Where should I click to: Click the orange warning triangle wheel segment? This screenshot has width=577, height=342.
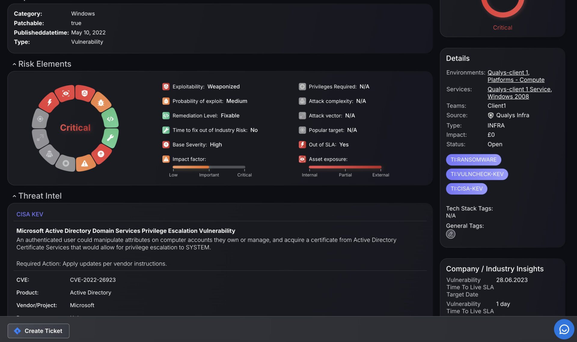[85, 163]
